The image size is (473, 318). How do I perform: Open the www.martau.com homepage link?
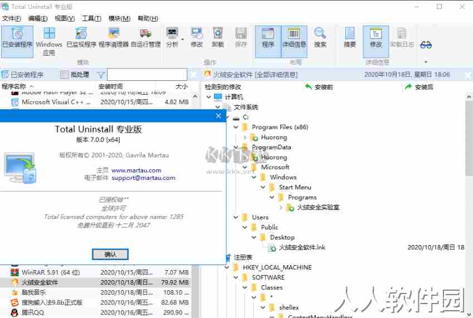pos(136,170)
